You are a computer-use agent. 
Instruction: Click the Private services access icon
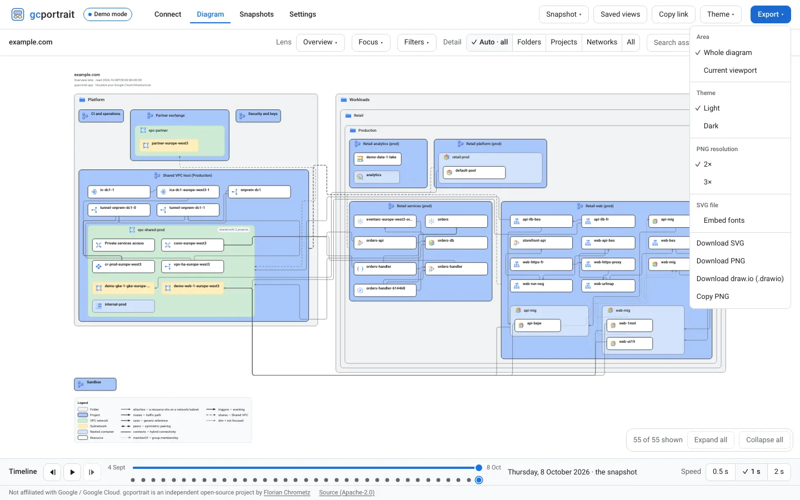[98, 244]
